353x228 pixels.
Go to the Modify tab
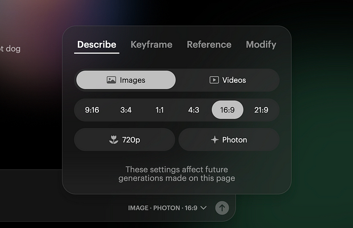[x=261, y=44]
